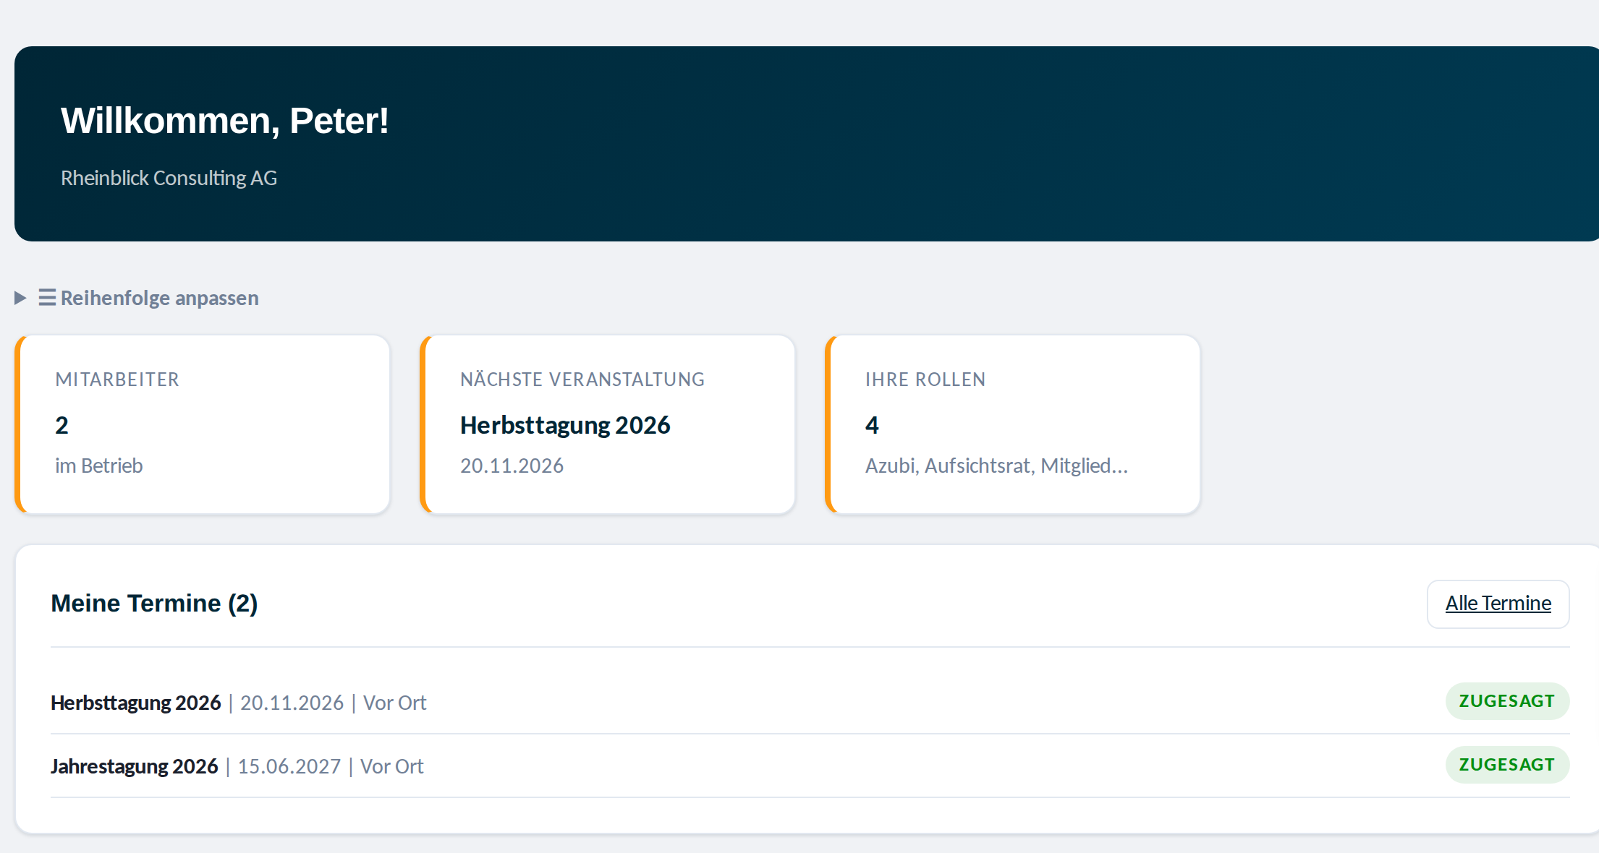Viewport: 1599px width, 853px height.
Task: Click the Willkommen, Peter! heading
Action: 225,121
